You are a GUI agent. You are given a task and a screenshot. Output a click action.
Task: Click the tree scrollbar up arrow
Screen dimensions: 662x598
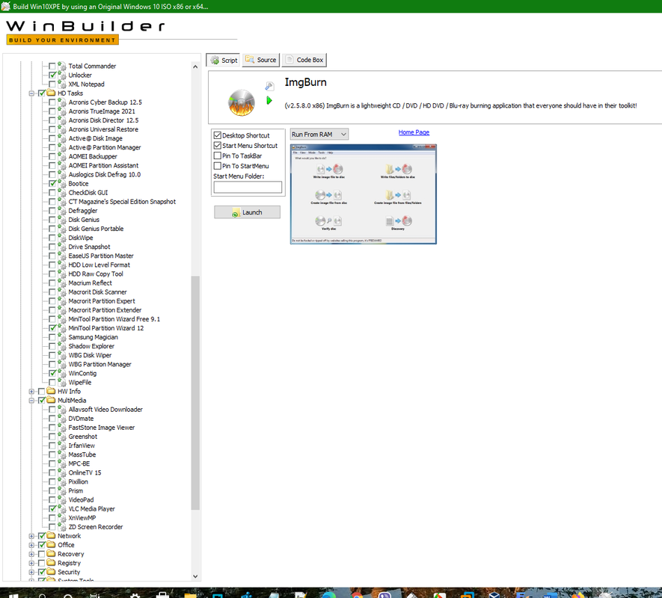coord(195,67)
